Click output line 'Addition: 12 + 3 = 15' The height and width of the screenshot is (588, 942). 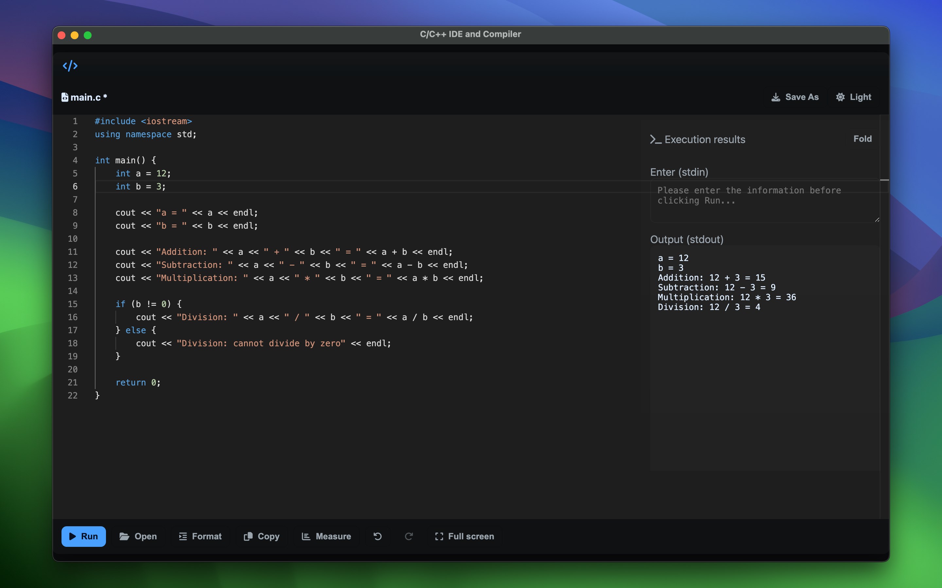pyautogui.click(x=711, y=277)
